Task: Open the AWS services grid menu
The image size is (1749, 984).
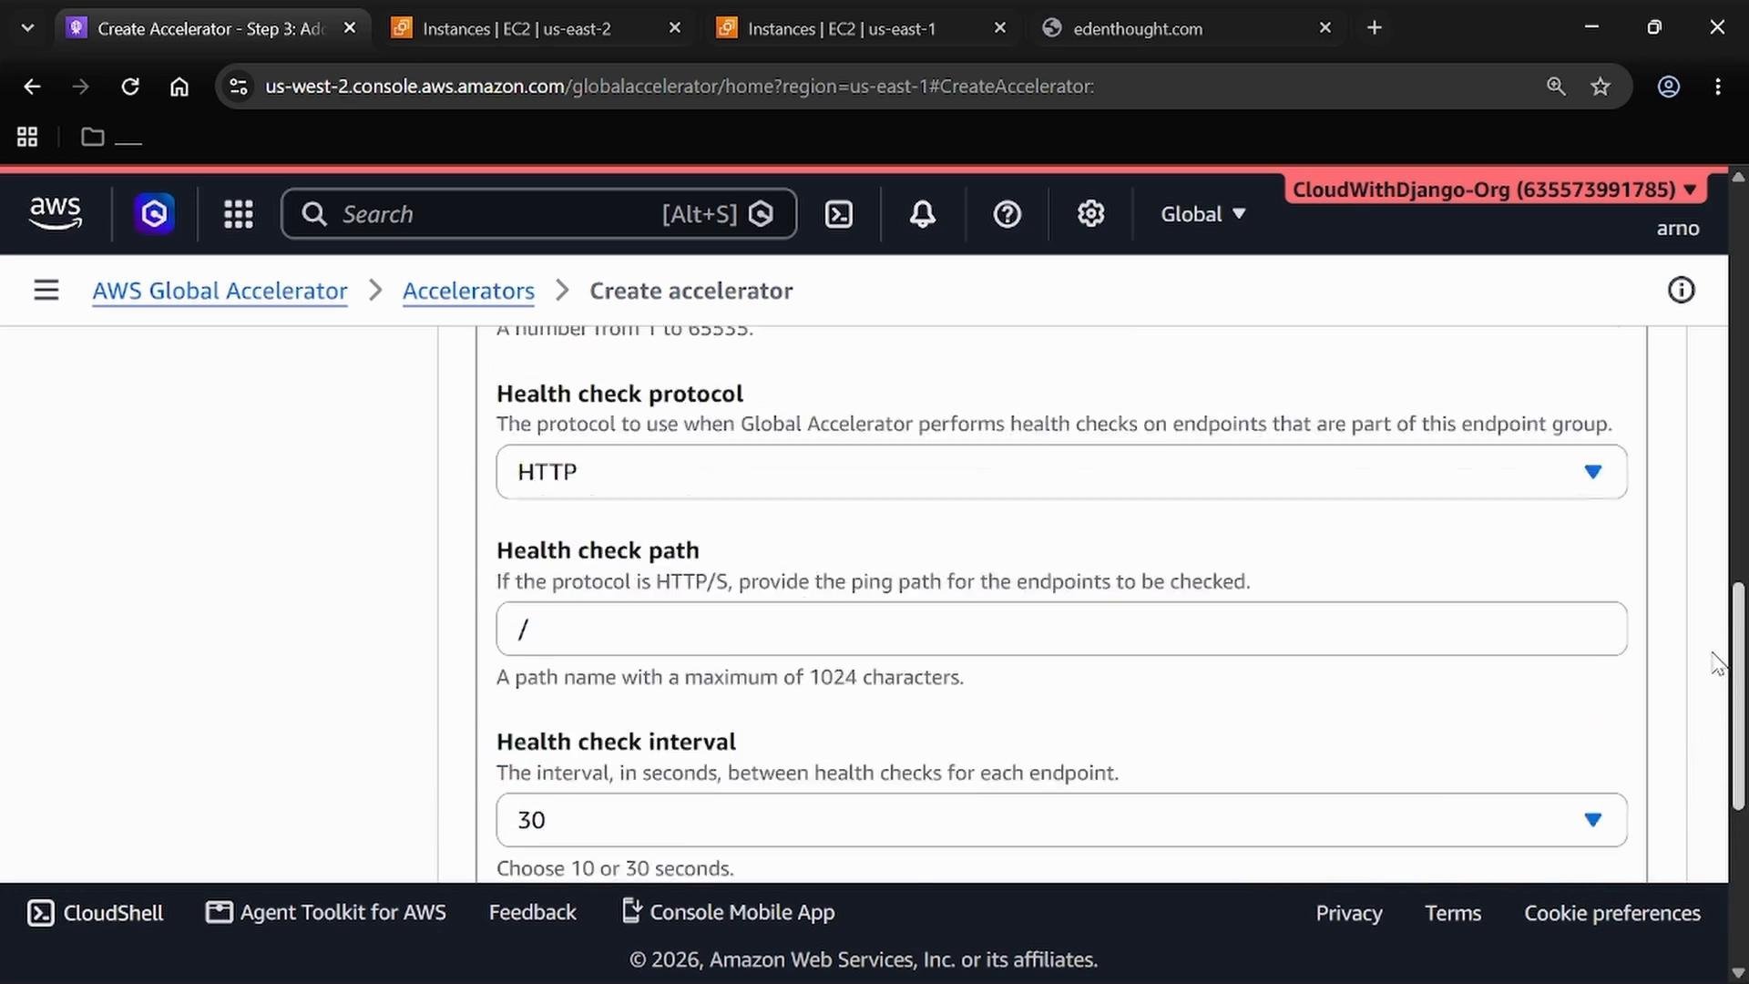Action: click(x=239, y=214)
